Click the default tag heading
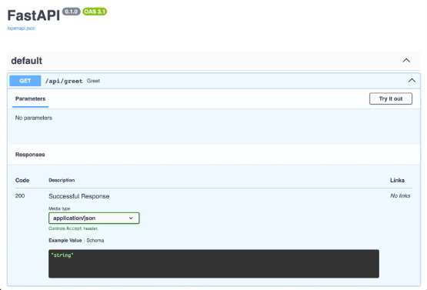 (x=27, y=61)
